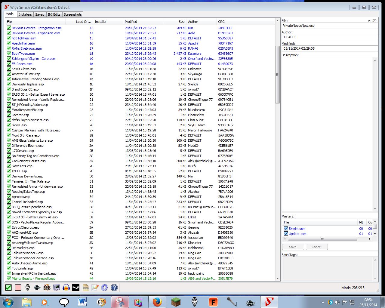The image size is (385, 308).
Task: Launch Audacity with the headphones icon
Action: pos(66,288)
